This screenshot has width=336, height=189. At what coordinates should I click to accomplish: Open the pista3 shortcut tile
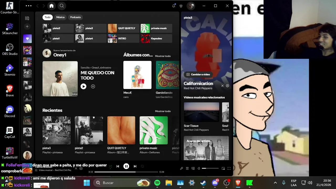(91, 28)
